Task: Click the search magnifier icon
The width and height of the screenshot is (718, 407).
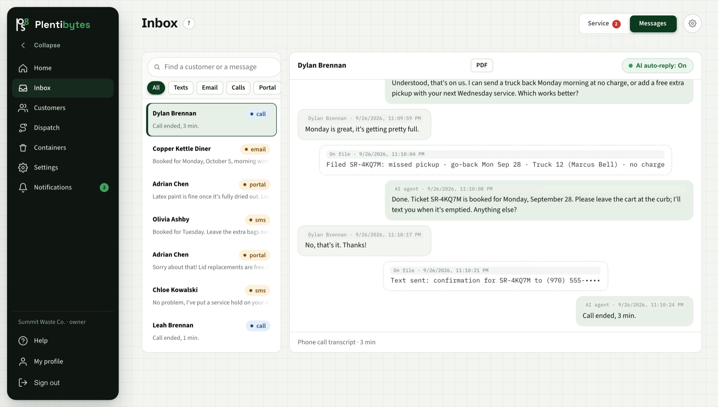Action: click(x=157, y=67)
